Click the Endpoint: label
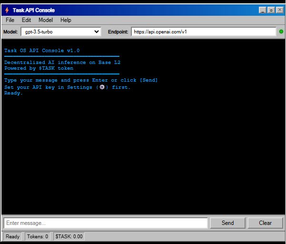The width and height of the screenshot is (286, 244). pos(118,32)
